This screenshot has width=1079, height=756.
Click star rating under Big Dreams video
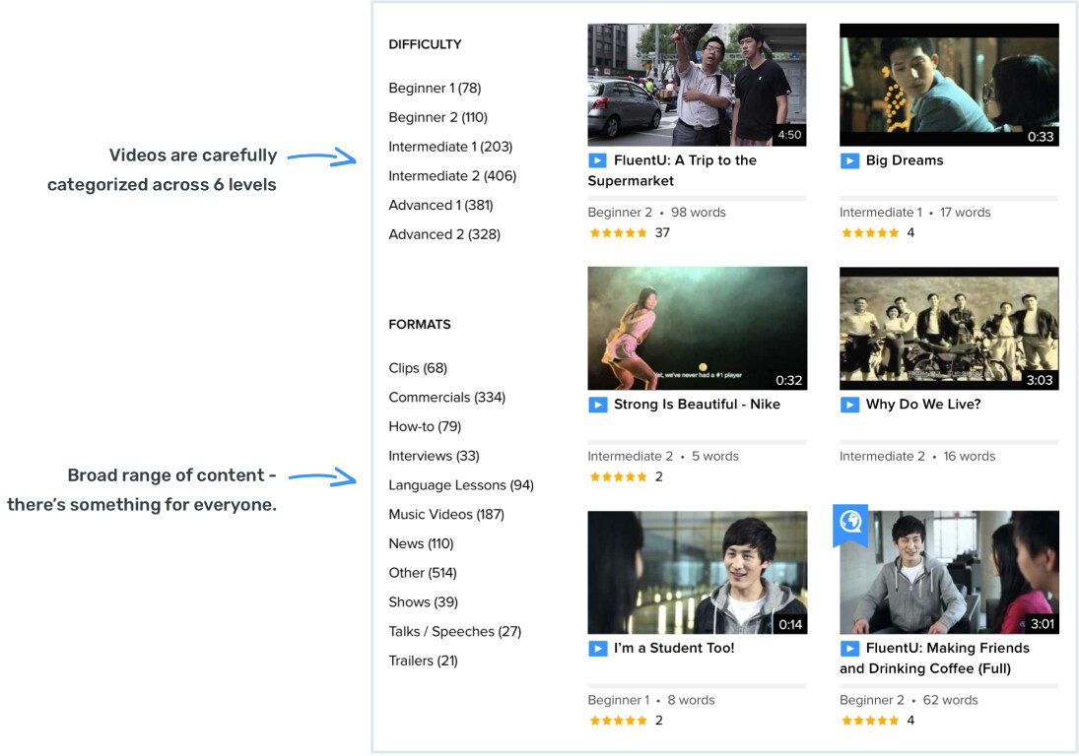[x=869, y=233]
